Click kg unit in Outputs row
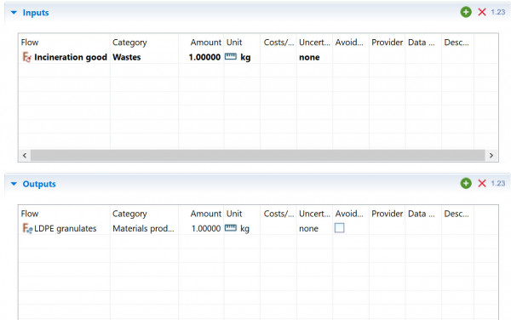The image size is (511, 320). tap(244, 229)
